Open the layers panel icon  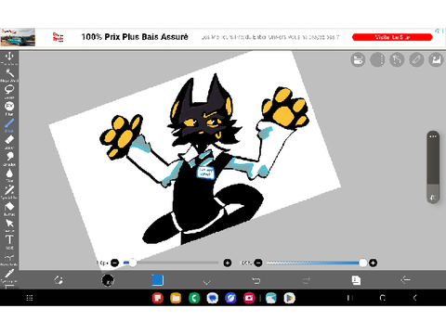click(x=356, y=280)
